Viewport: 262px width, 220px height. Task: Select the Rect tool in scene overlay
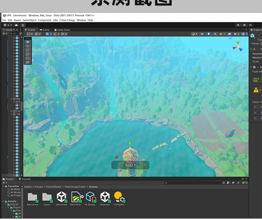(x=28, y=58)
